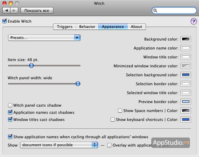Disable Application names cast shadows

coord(10,112)
